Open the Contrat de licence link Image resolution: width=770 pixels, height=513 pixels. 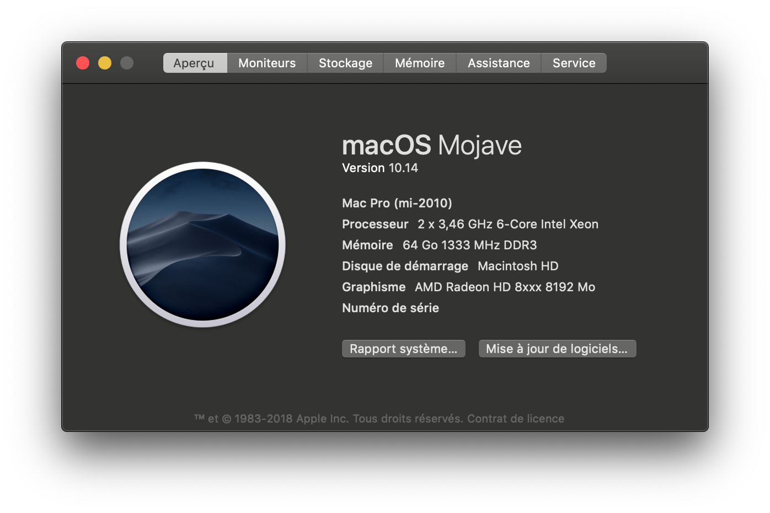coord(516,419)
